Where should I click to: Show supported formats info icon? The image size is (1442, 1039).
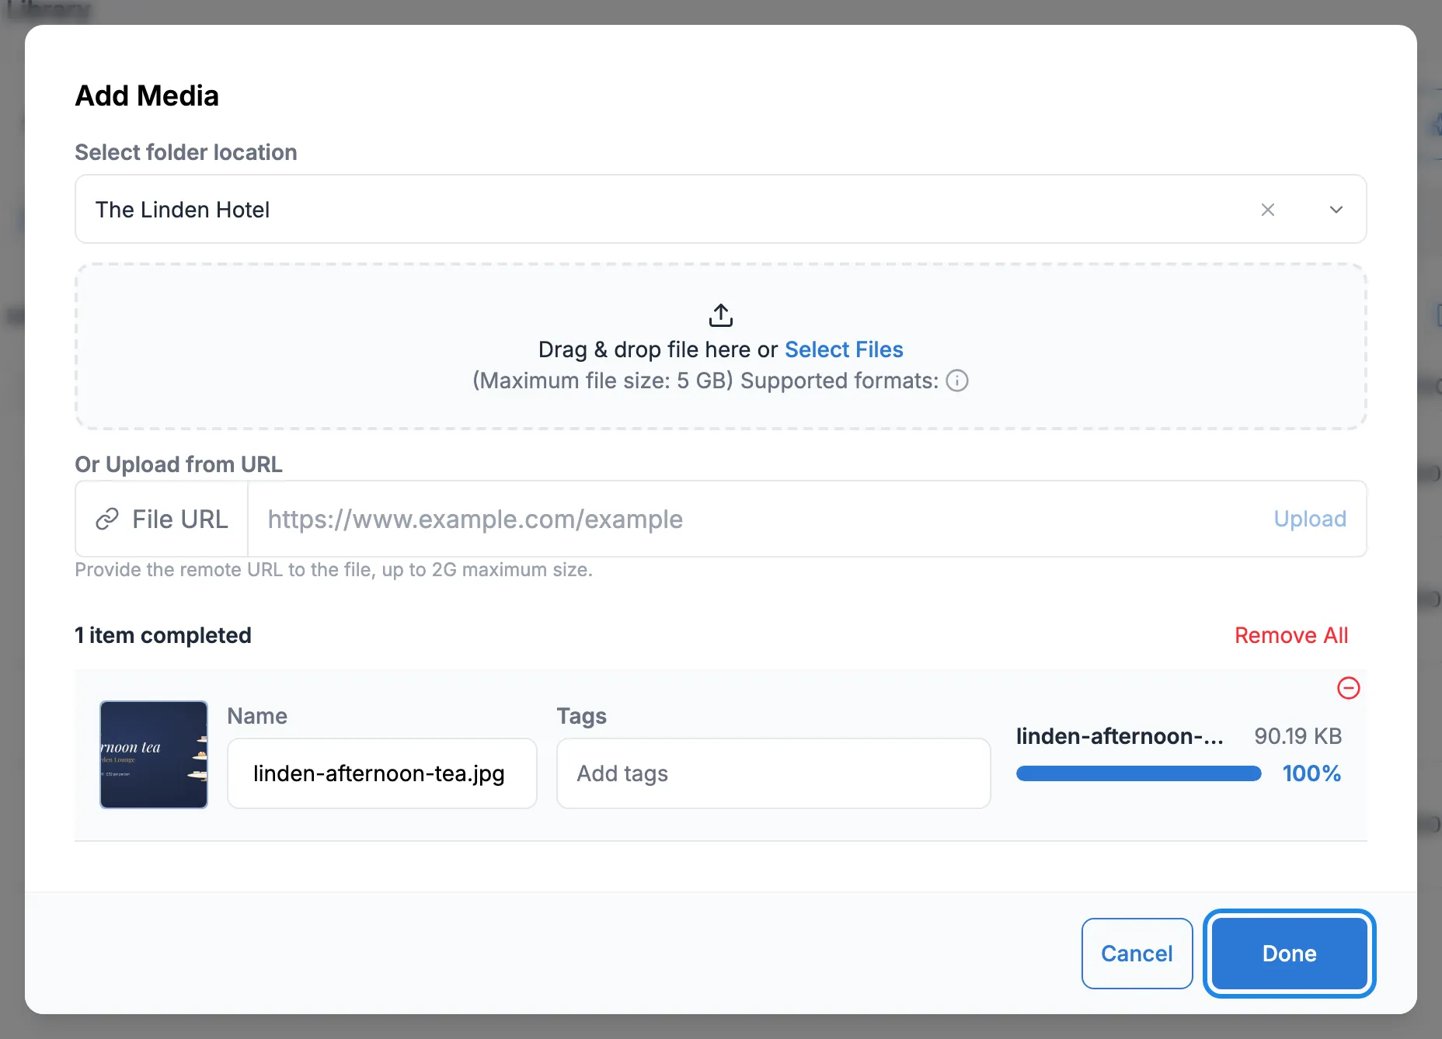tap(957, 381)
